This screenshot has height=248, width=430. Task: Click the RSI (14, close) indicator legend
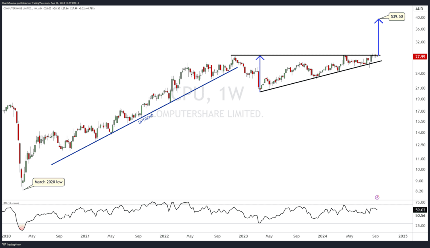tap(11, 203)
